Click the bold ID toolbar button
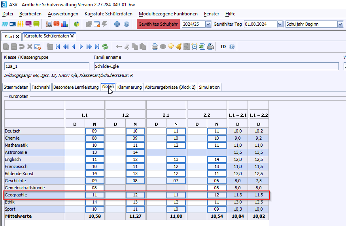 223,47
